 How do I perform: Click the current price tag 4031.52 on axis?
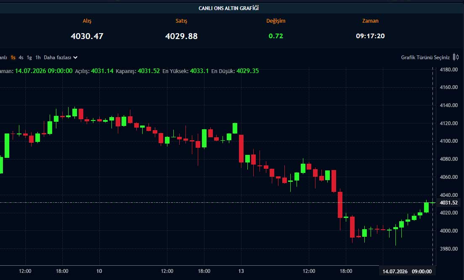click(x=448, y=203)
